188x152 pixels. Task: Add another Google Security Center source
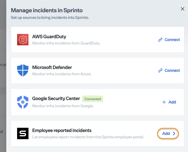pos(169,102)
